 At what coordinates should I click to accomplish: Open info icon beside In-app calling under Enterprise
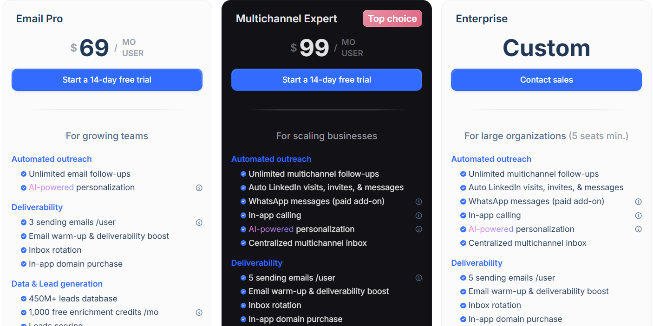click(639, 215)
